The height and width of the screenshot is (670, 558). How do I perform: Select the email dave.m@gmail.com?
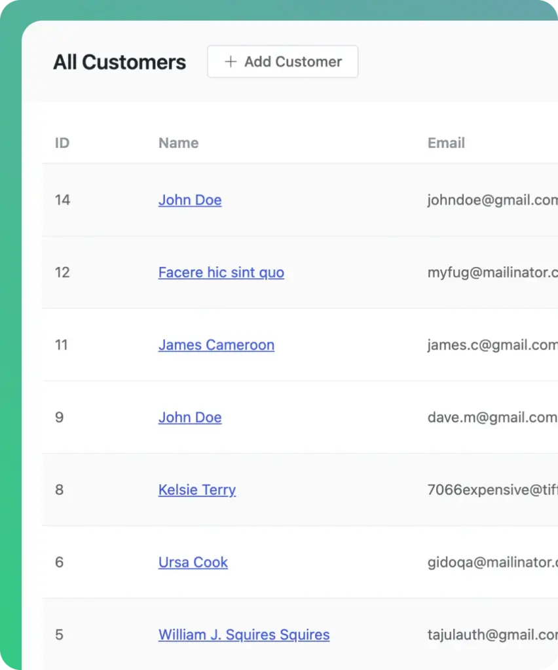(491, 417)
